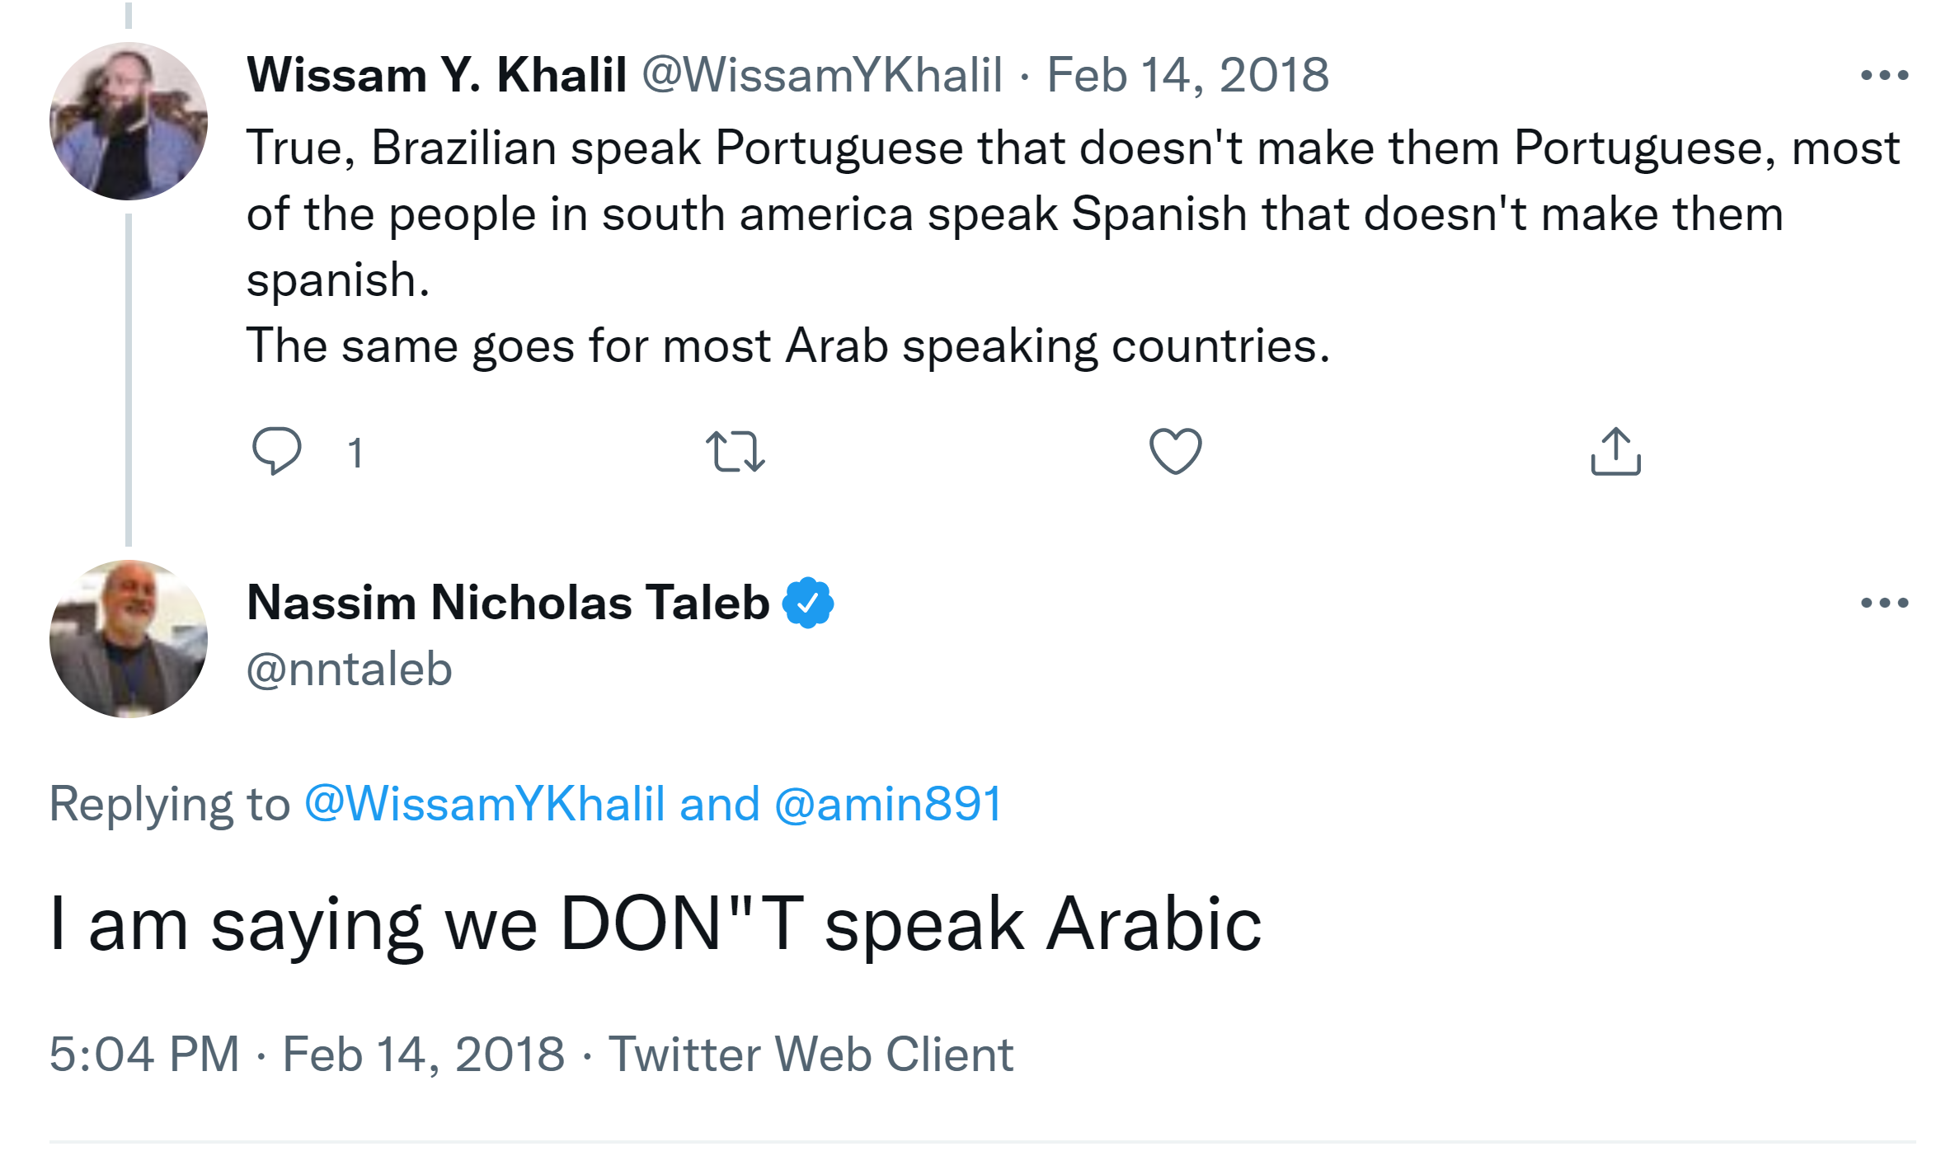The image size is (1941, 1170).
Task: Click the blue verified badge next to Taleb
Action: 808,603
